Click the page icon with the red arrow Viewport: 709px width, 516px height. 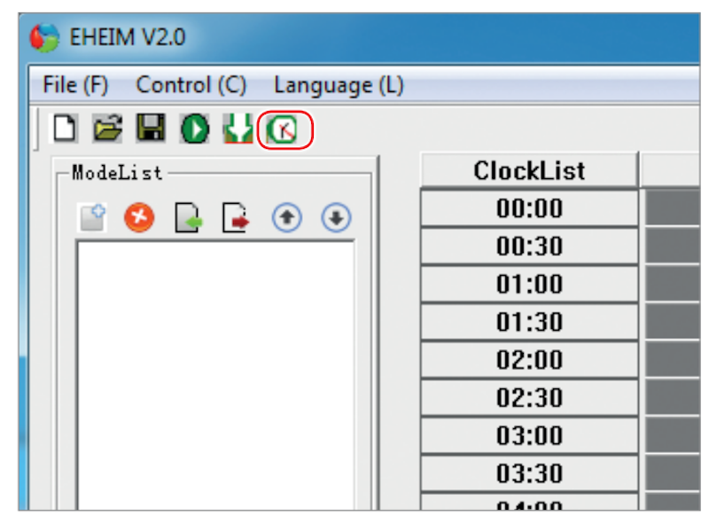pyautogui.click(x=236, y=218)
